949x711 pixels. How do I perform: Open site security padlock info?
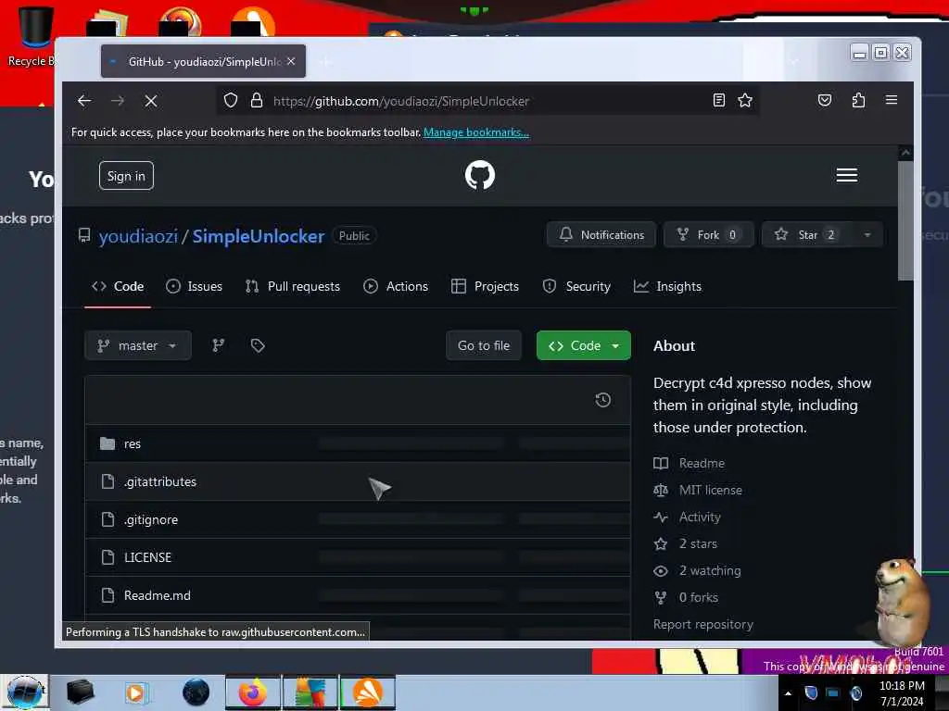[x=256, y=100]
